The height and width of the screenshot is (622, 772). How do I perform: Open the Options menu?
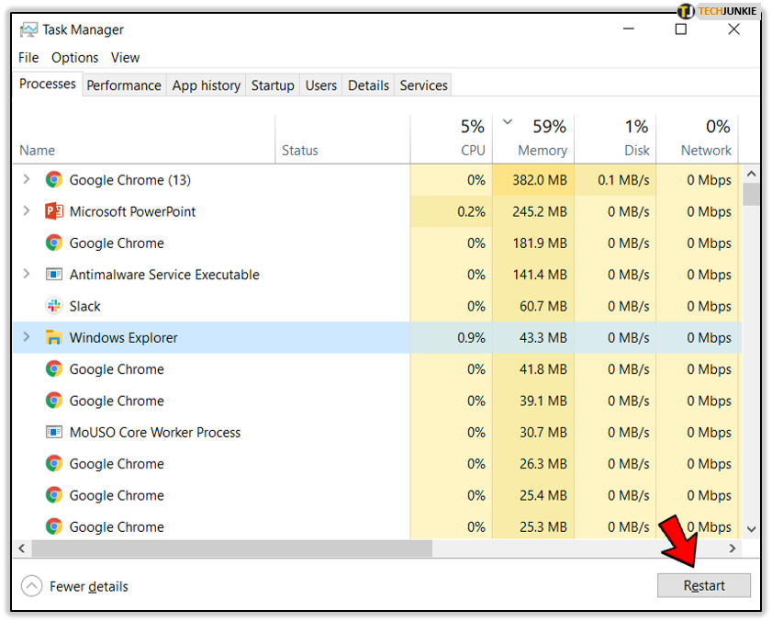pos(74,57)
